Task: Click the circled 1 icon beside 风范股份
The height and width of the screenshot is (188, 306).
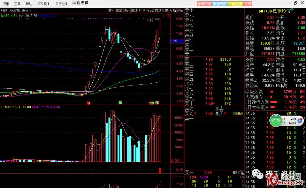Action: pyautogui.click(x=292, y=10)
